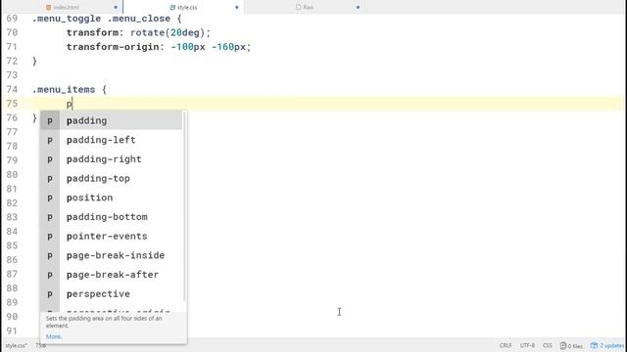The width and height of the screenshot is (627, 352).
Task: Select position suggestion
Action: tap(111, 198)
